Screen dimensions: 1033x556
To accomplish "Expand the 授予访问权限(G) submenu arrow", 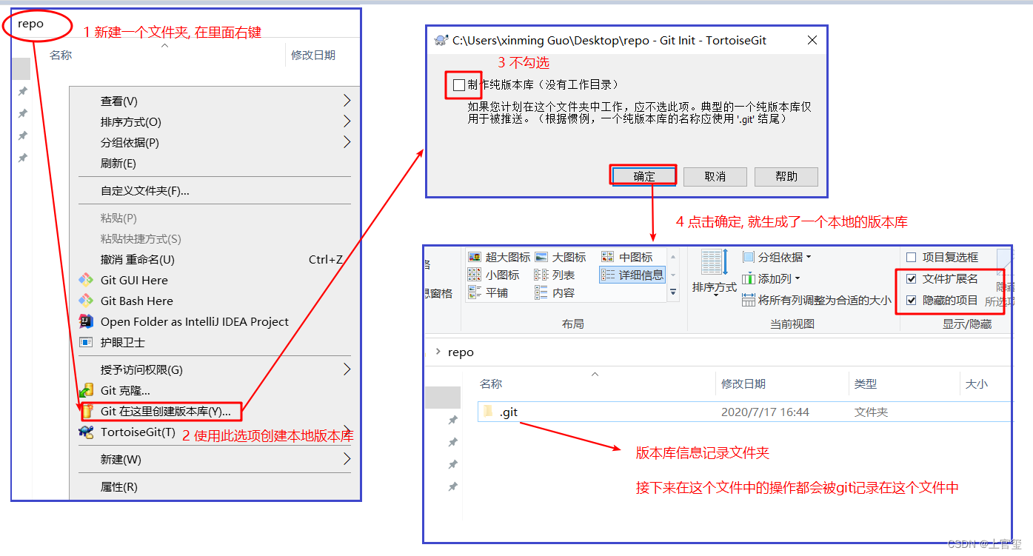I will pyautogui.click(x=347, y=369).
